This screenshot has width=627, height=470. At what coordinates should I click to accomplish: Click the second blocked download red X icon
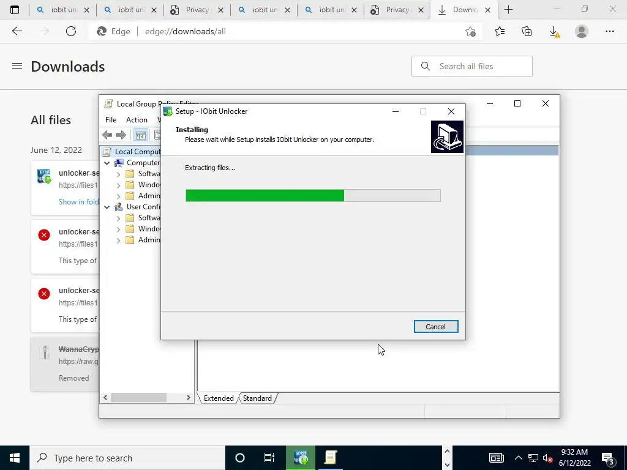(x=44, y=294)
